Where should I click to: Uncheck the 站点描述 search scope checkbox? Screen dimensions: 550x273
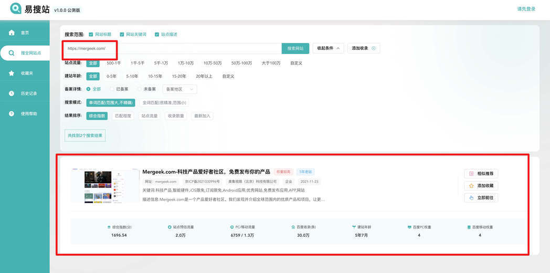click(157, 35)
